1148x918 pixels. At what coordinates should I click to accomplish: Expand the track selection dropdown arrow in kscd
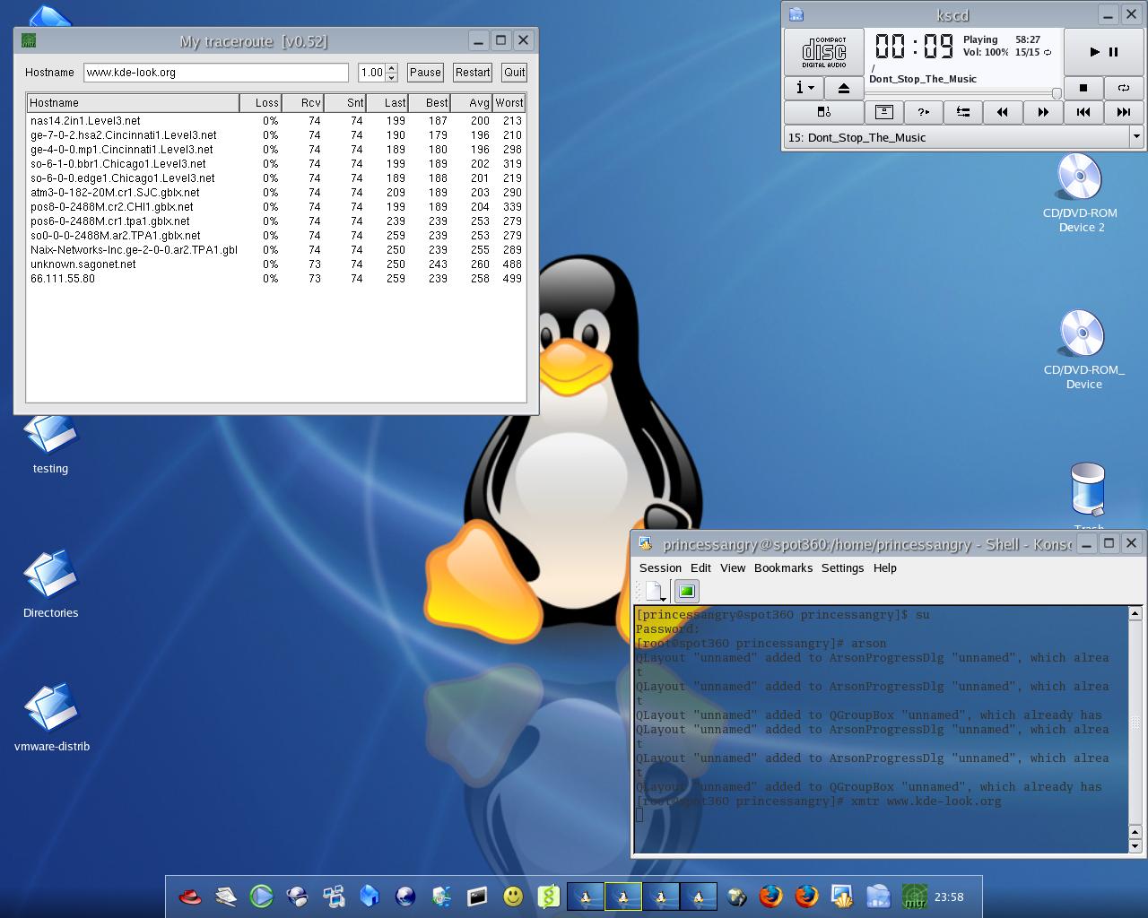click(1135, 137)
